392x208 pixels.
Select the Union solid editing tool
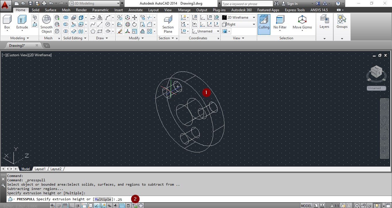(x=65, y=18)
